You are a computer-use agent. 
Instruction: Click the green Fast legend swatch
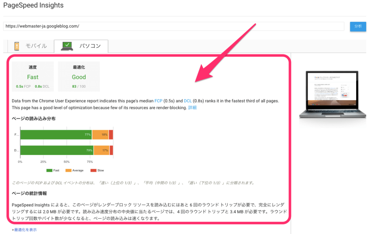49,170
